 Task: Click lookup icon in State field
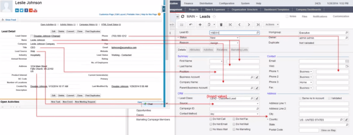click(347, 125)
